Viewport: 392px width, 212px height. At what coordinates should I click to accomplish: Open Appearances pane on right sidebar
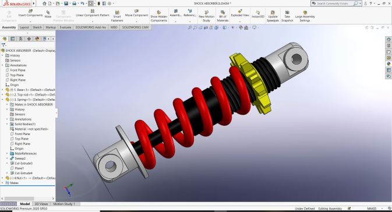point(389,63)
